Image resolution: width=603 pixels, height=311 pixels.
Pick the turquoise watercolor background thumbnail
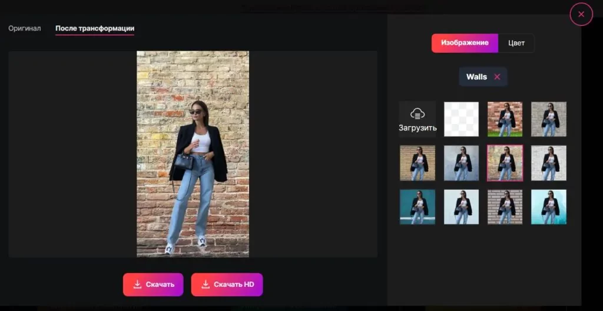(x=549, y=207)
